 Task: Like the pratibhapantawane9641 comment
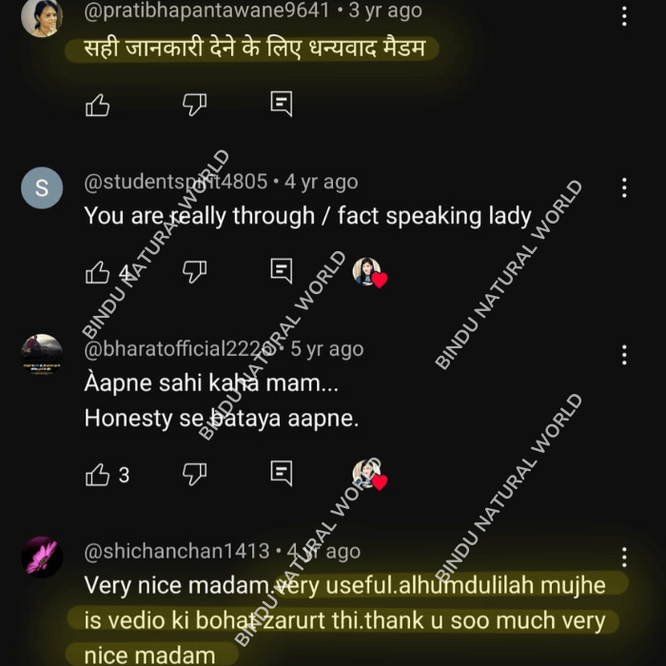pos(97,105)
